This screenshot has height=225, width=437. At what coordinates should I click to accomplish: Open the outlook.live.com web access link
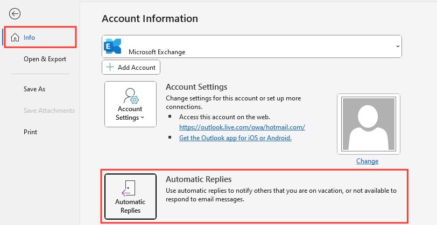click(x=242, y=127)
